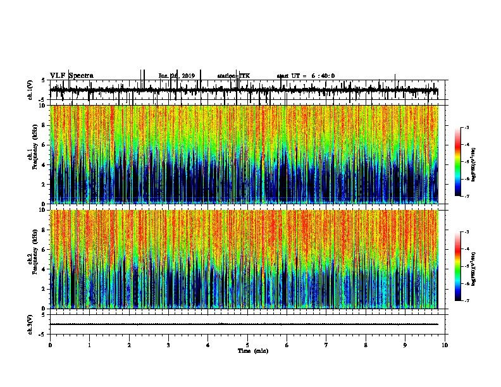This screenshot has width=501, height=387.
Task: Click the ch.1 voltage waveform trace
Action: pyautogui.click(x=244, y=90)
